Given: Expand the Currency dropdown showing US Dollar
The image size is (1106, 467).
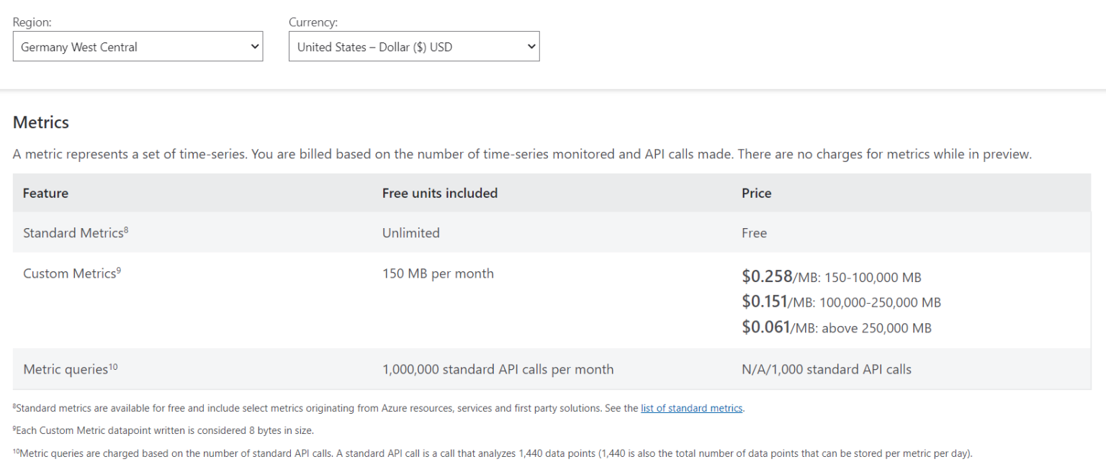Looking at the screenshot, I should pos(413,47).
